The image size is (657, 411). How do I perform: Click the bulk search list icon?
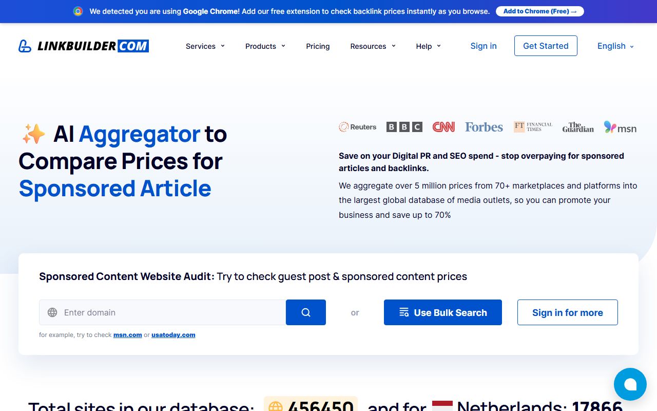(404, 312)
